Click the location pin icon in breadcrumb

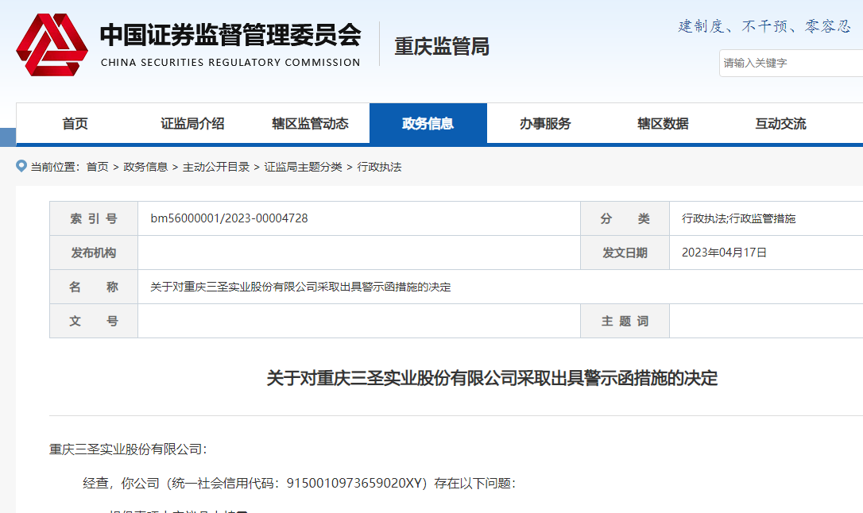[21, 166]
